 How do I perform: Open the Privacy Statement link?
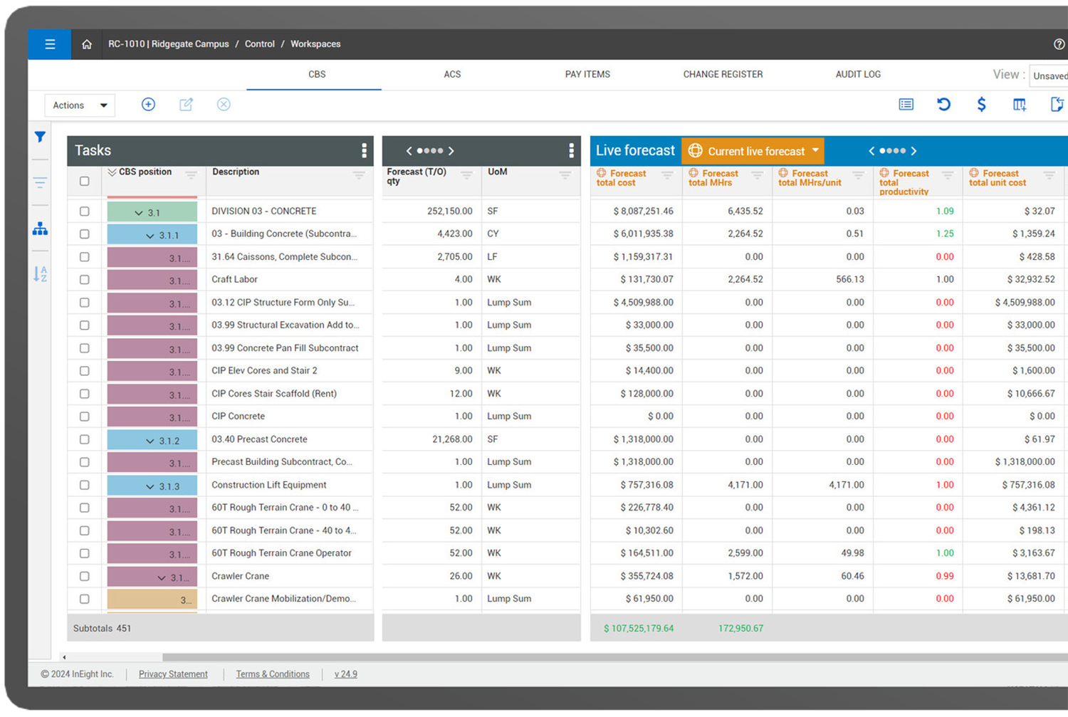[173, 674]
